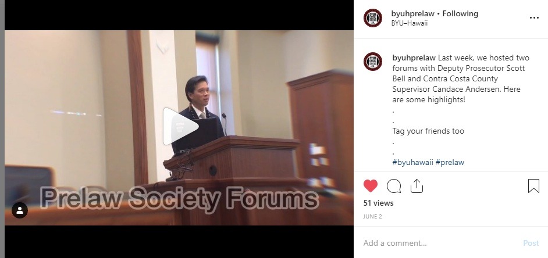The height and width of the screenshot is (258, 548).
Task: Open the comment speech bubble icon
Action: click(394, 186)
